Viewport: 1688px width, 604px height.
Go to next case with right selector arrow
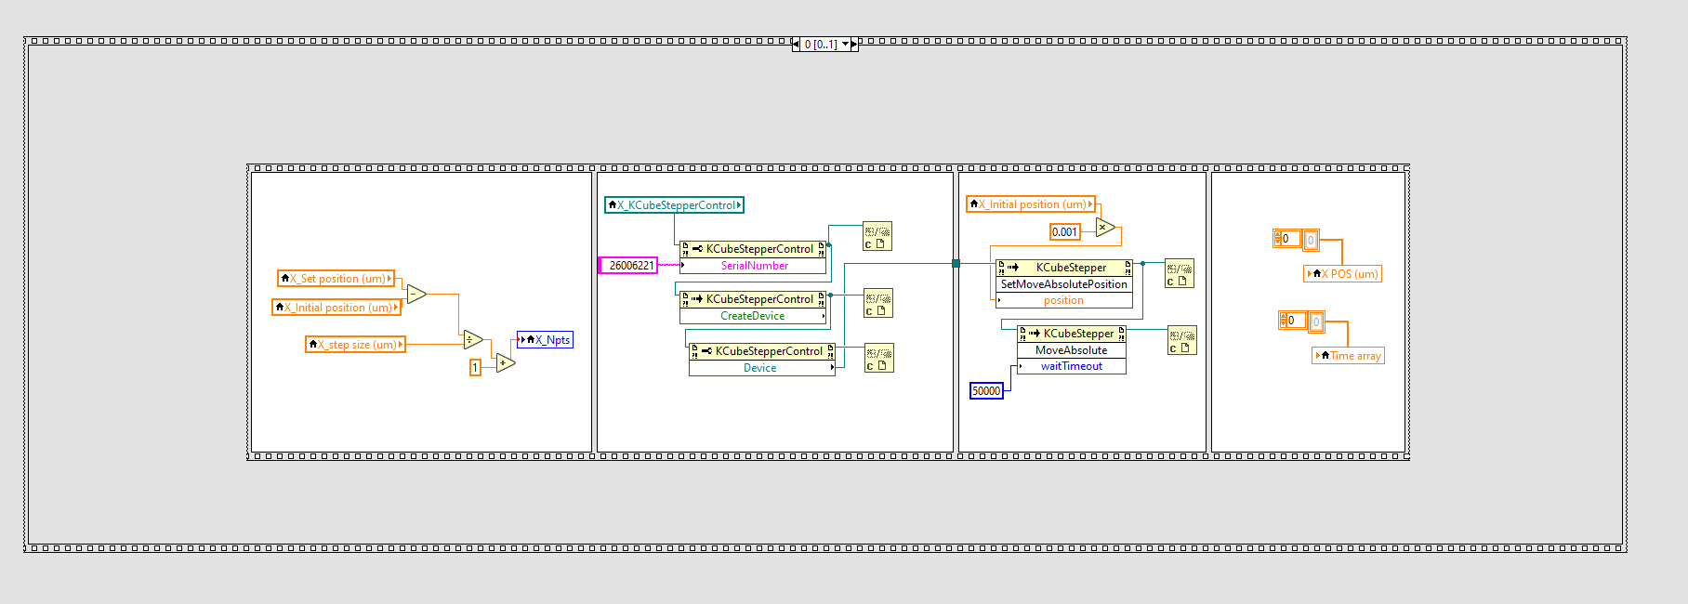coord(854,44)
